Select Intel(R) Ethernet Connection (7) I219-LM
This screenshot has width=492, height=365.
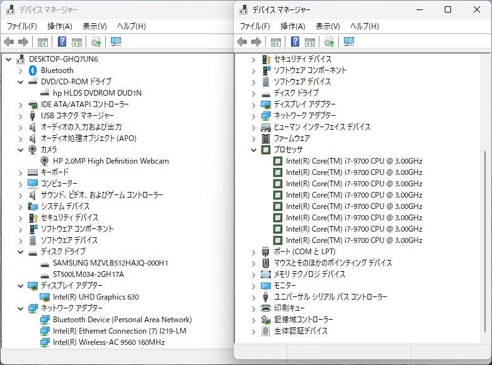pos(120,331)
